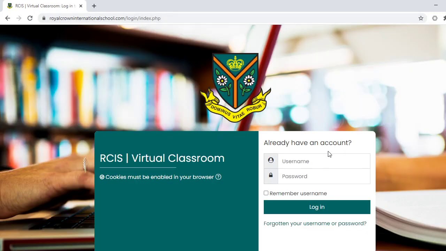Focus the Username input field
This screenshot has width=446, height=251.
click(324, 161)
